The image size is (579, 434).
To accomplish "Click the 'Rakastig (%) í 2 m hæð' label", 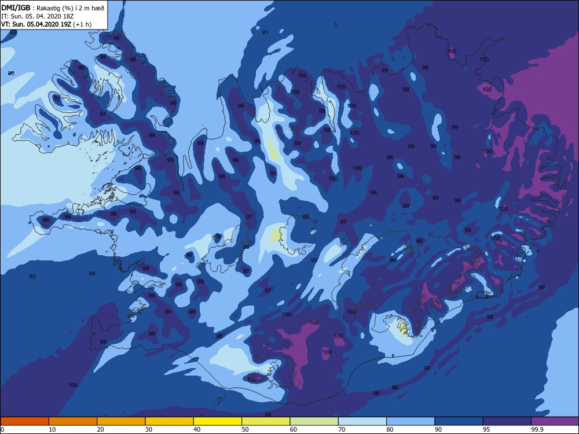I will [x=71, y=8].
